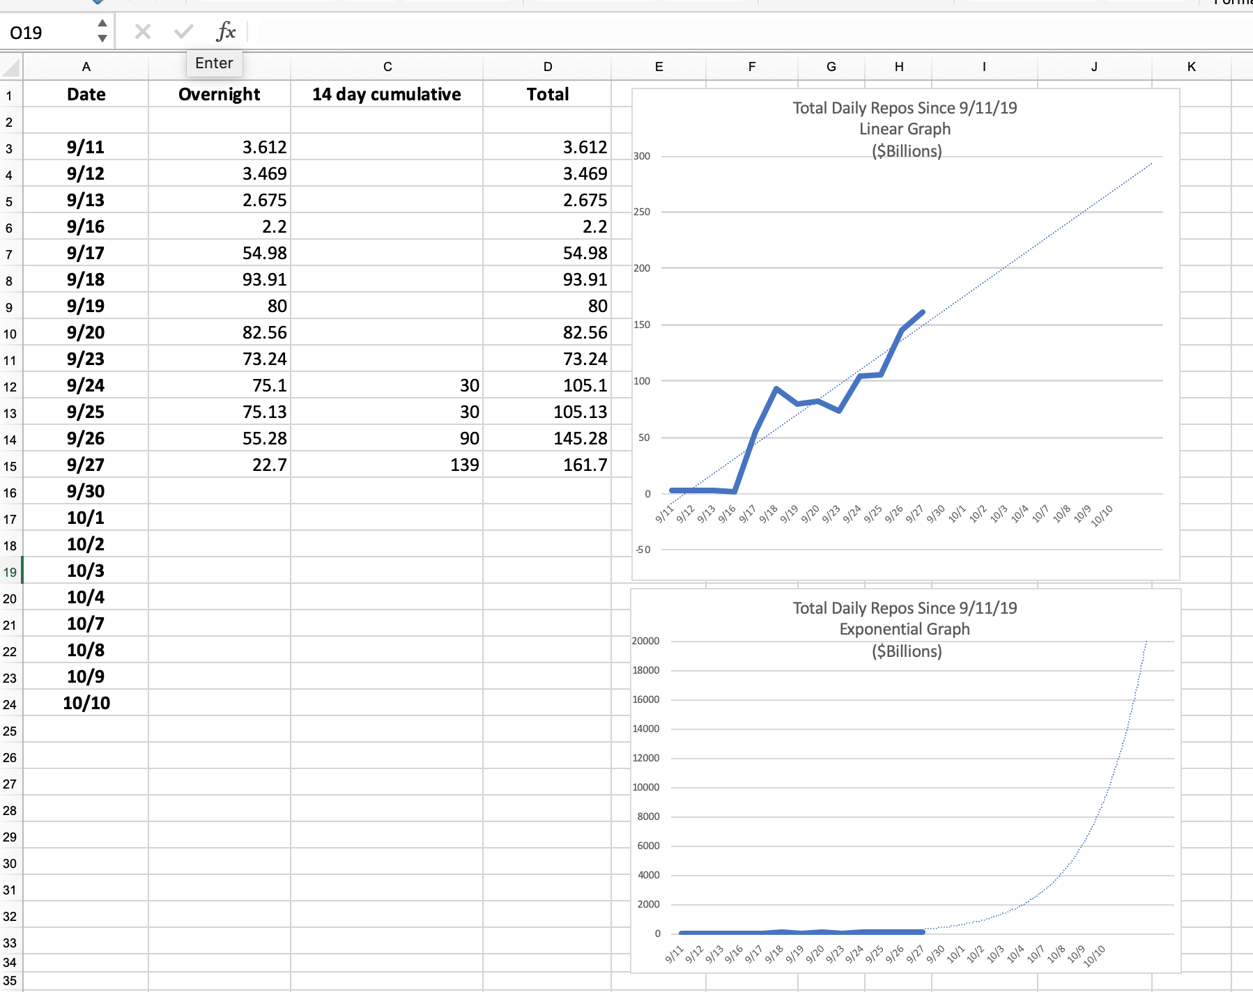Select the 10/10 date cell
This screenshot has width=1253, height=992.
[x=86, y=703]
